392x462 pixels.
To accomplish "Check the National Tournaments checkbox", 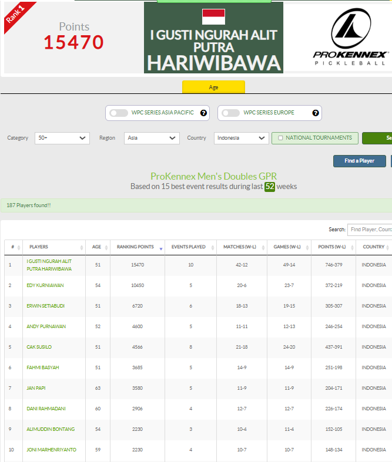I will (x=280, y=138).
